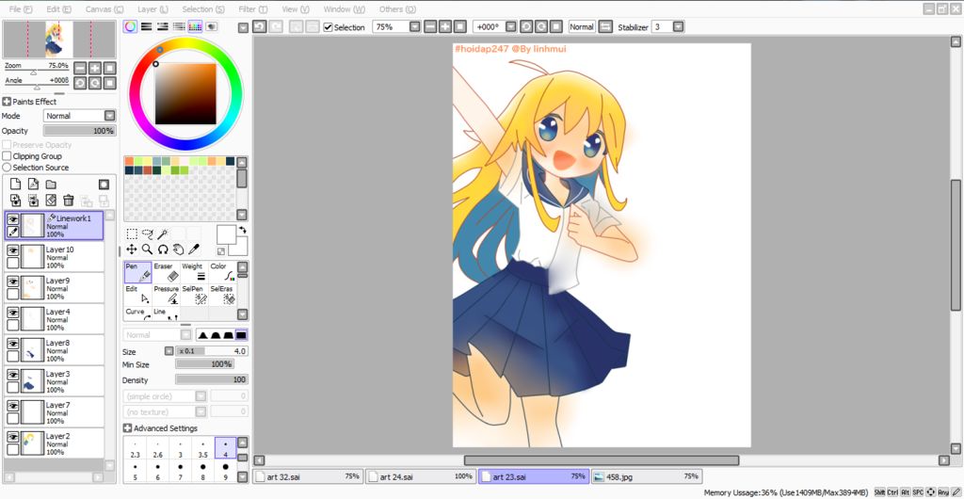This screenshot has width=964, height=499.
Task: Hide Layer9 with its eye icon
Action: pos(12,281)
